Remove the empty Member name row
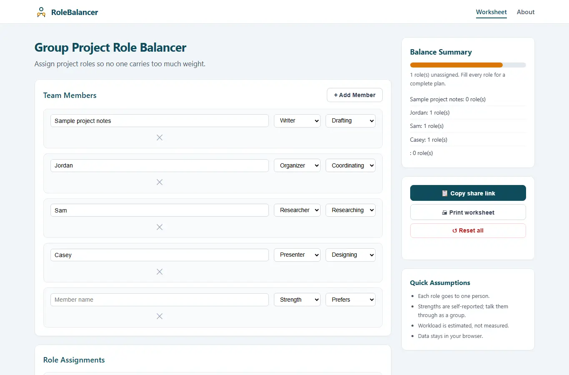Image resolution: width=569 pixels, height=375 pixels. pyautogui.click(x=159, y=316)
